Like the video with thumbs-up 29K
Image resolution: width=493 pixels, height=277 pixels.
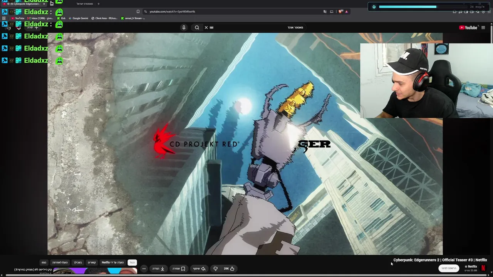tap(229, 269)
